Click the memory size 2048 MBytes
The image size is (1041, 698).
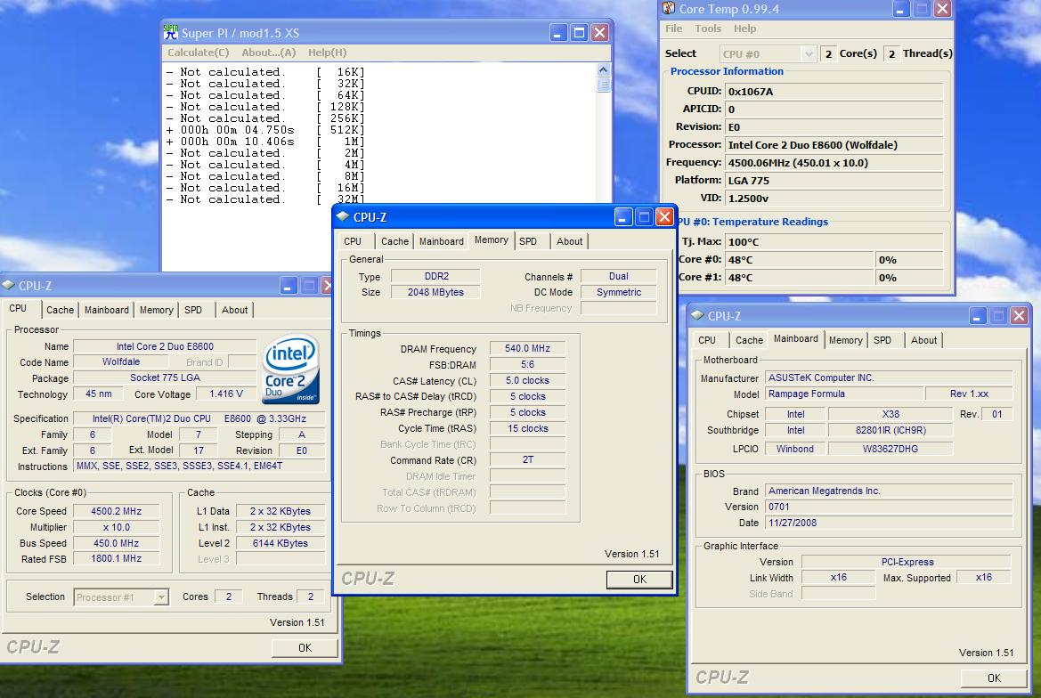435,293
